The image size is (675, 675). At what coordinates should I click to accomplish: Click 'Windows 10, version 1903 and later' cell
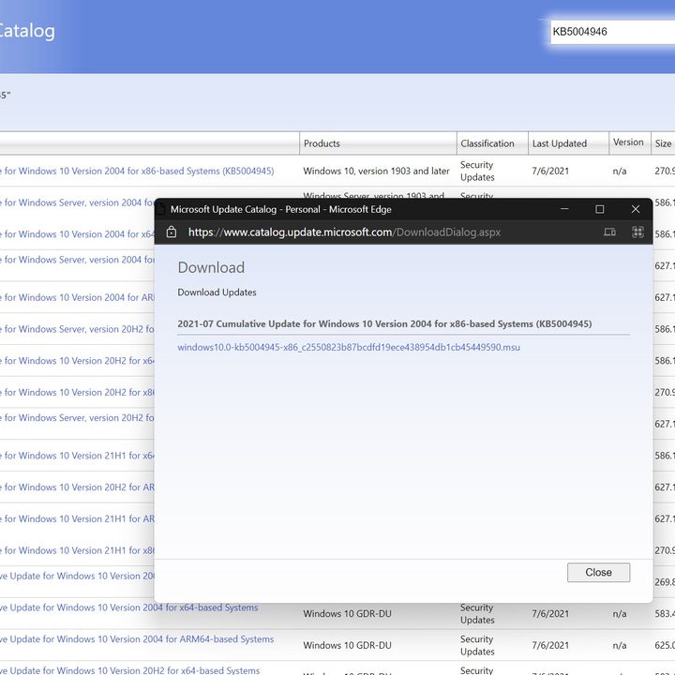376,171
